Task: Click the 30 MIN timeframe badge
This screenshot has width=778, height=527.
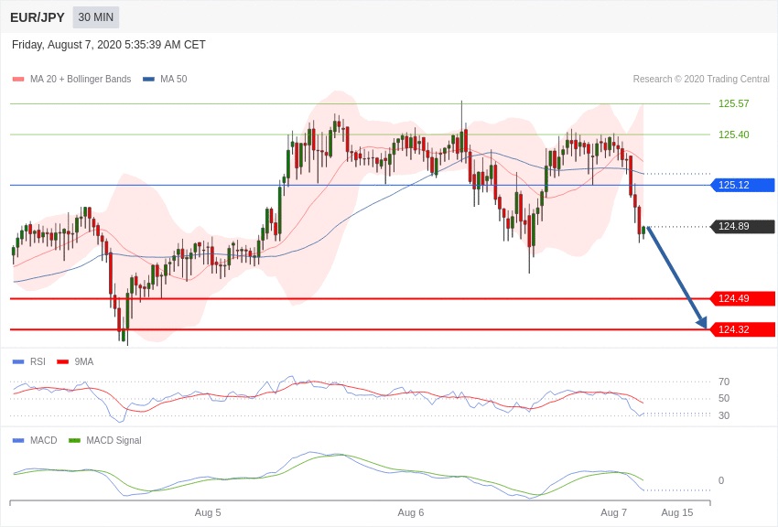Action: 96,17
